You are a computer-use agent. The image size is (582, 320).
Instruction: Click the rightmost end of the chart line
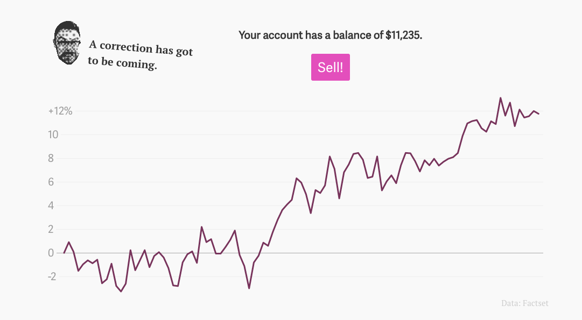point(538,113)
